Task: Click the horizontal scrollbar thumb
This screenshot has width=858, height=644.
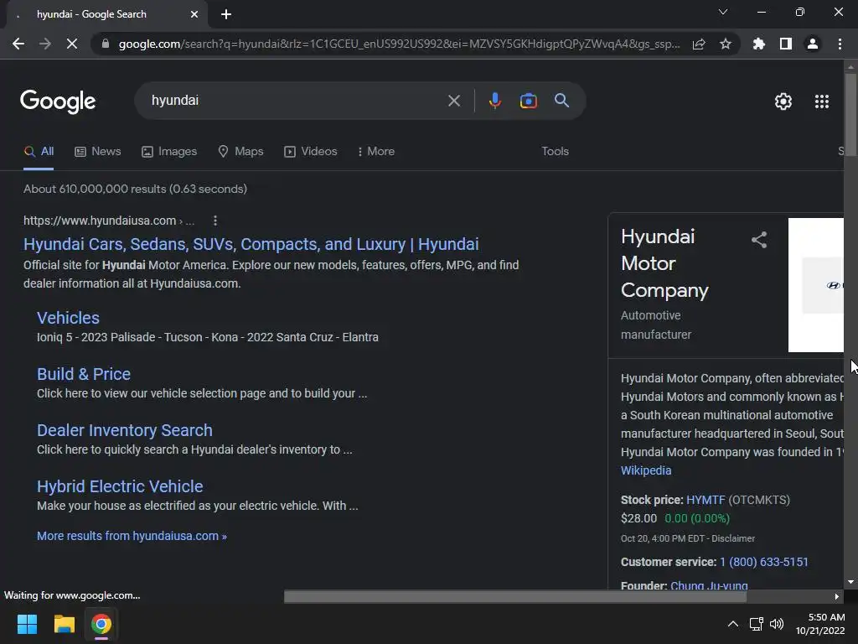Action: click(515, 596)
